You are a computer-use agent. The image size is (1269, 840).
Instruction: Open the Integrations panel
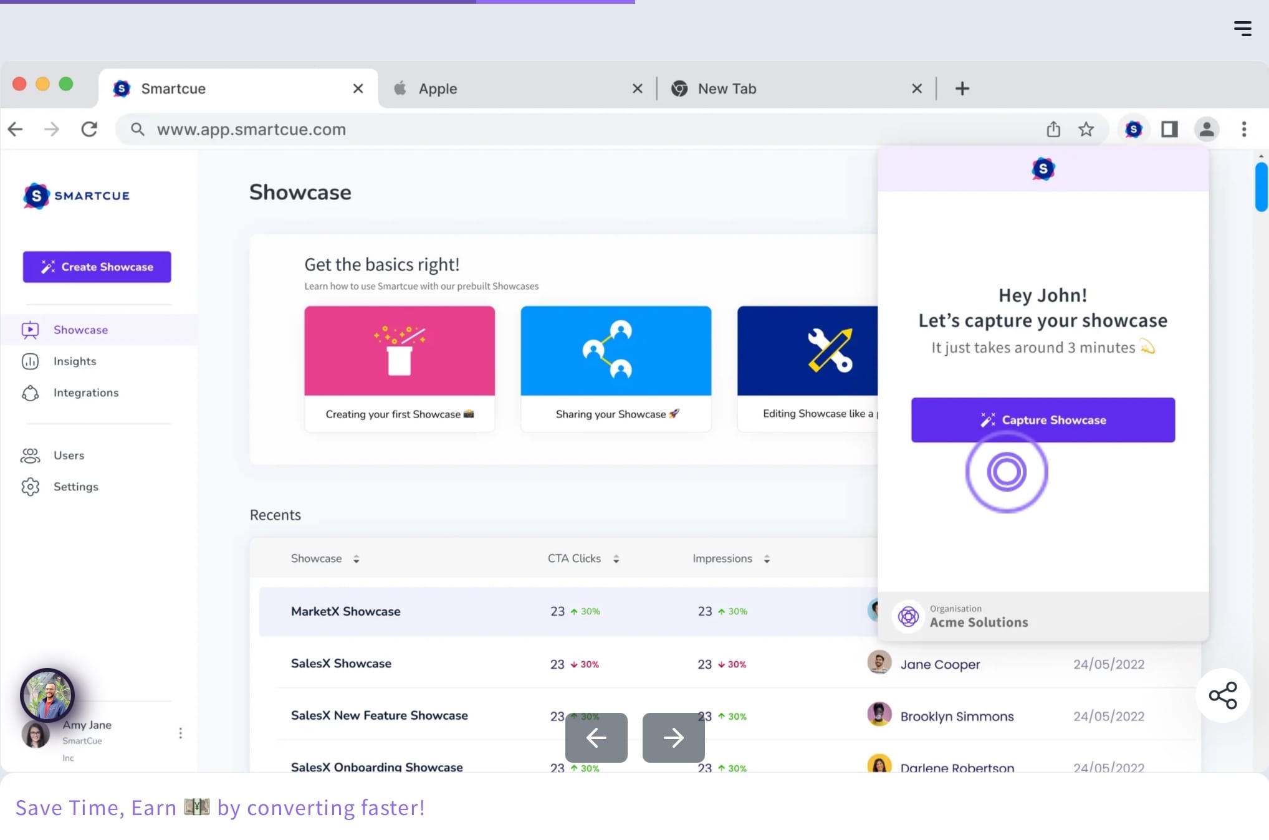coord(85,393)
